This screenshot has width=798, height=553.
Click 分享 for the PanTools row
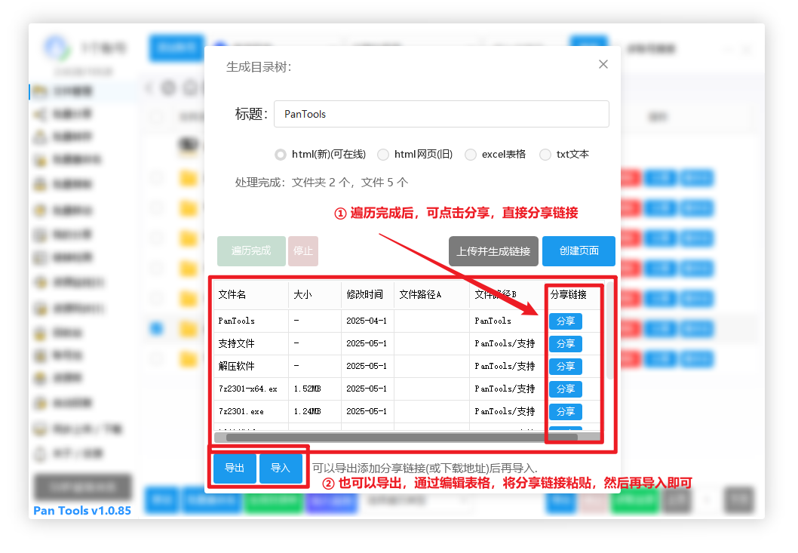(565, 321)
